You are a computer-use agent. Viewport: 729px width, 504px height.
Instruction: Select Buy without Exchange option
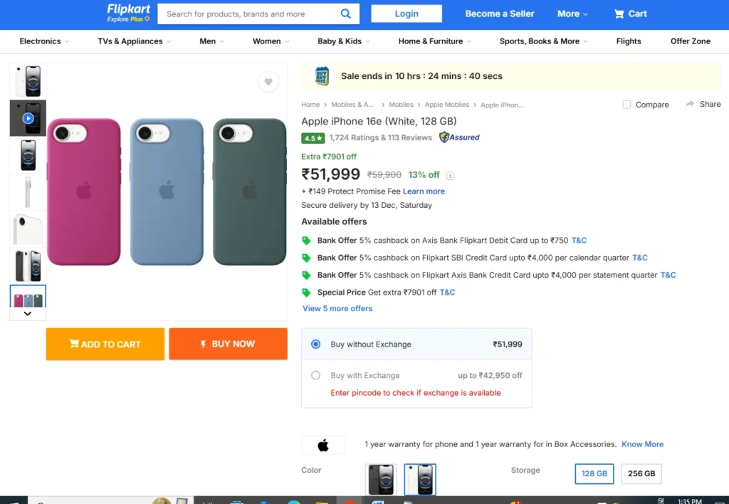tap(316, 345)
